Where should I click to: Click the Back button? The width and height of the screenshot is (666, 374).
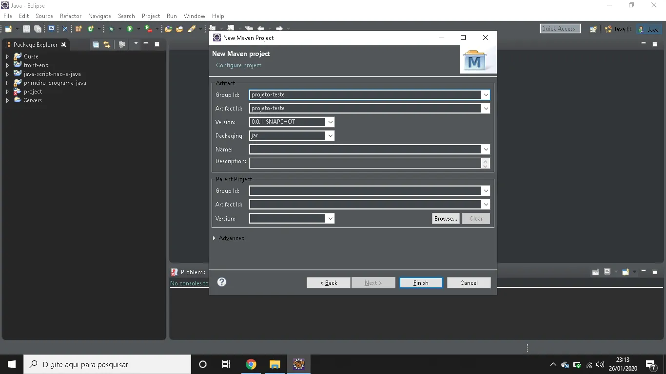coord(329,283)
